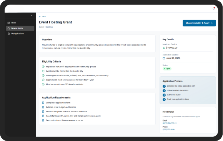Screen dimensions: 223x141
Task: Click the Eligibility Criteria heading
Action: [x=52, y=62]
